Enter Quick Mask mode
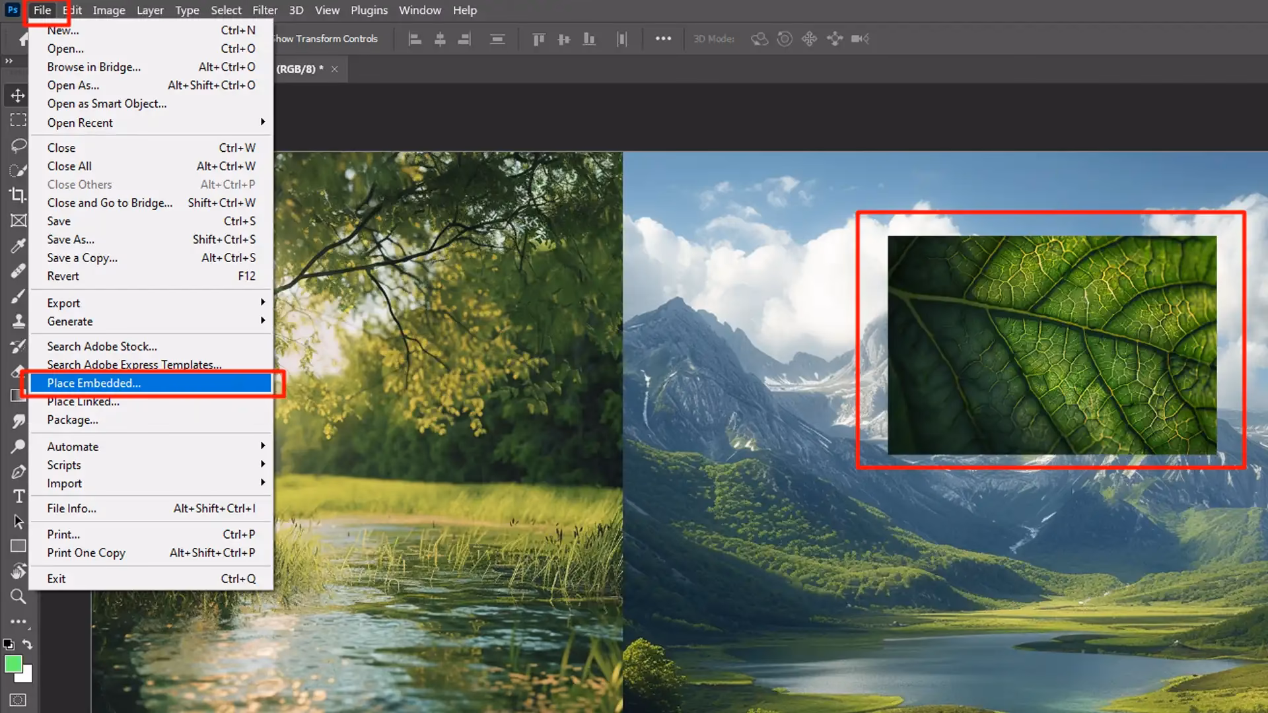Viewport: 1268px width, 713px height. pyautogui.click(x=18, y=699)
